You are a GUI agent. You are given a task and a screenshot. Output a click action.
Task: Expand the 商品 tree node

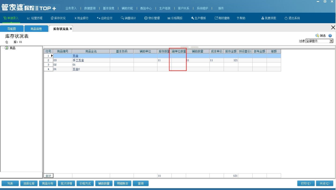7,48
